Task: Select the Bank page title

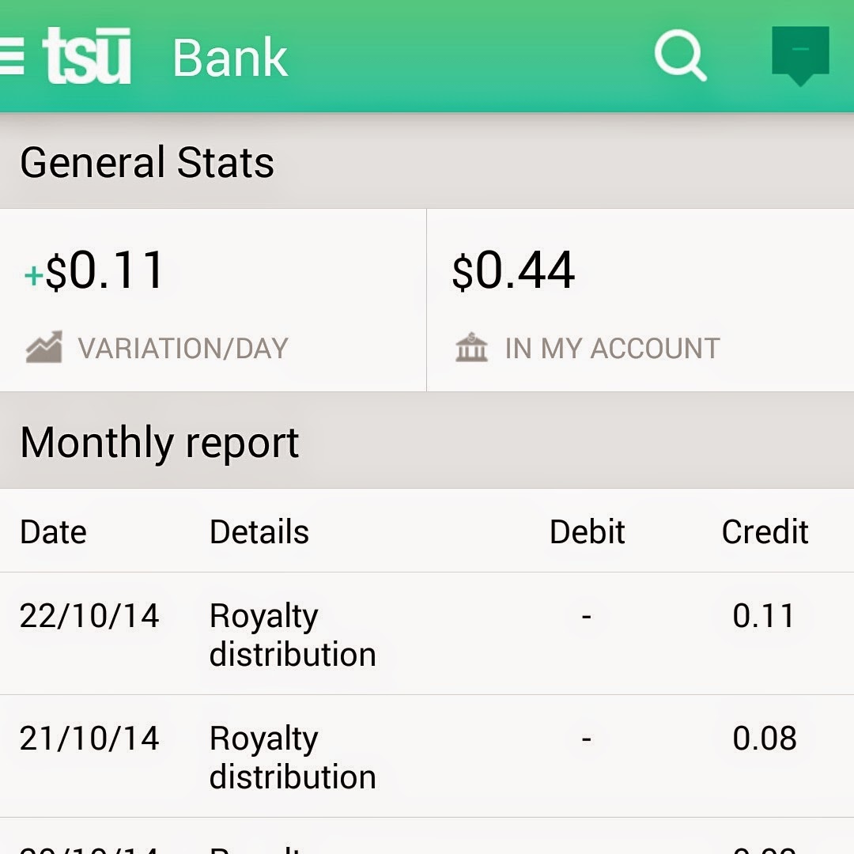Action: pyautogui.click(x=230, y=57)
